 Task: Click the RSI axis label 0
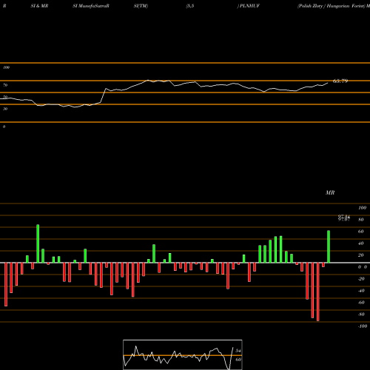4,127
